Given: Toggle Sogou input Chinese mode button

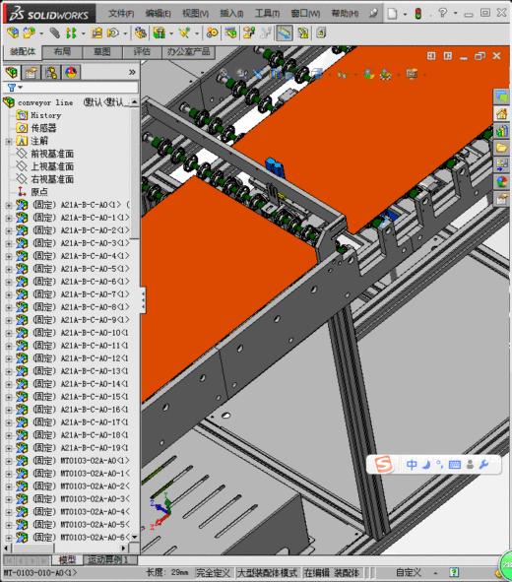Looking at the screenshot, I should 412,465.
